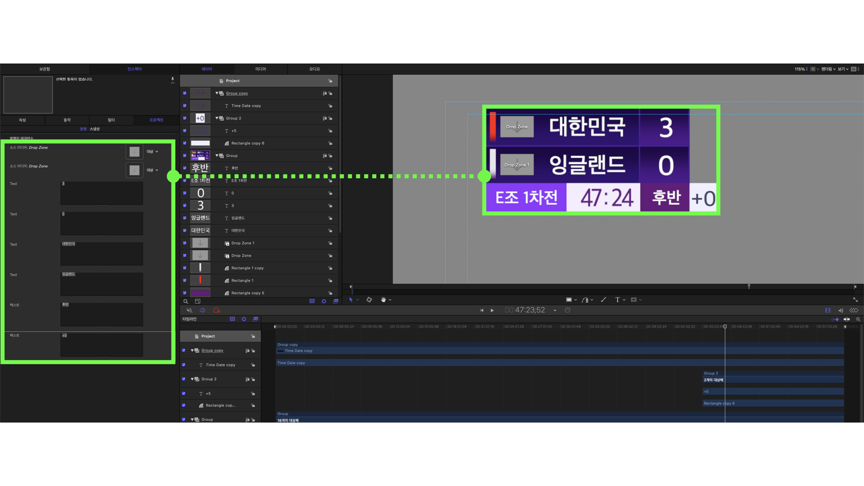864x486 pixels.
Task: Click the red record animation button
Action: pos(216,310)
